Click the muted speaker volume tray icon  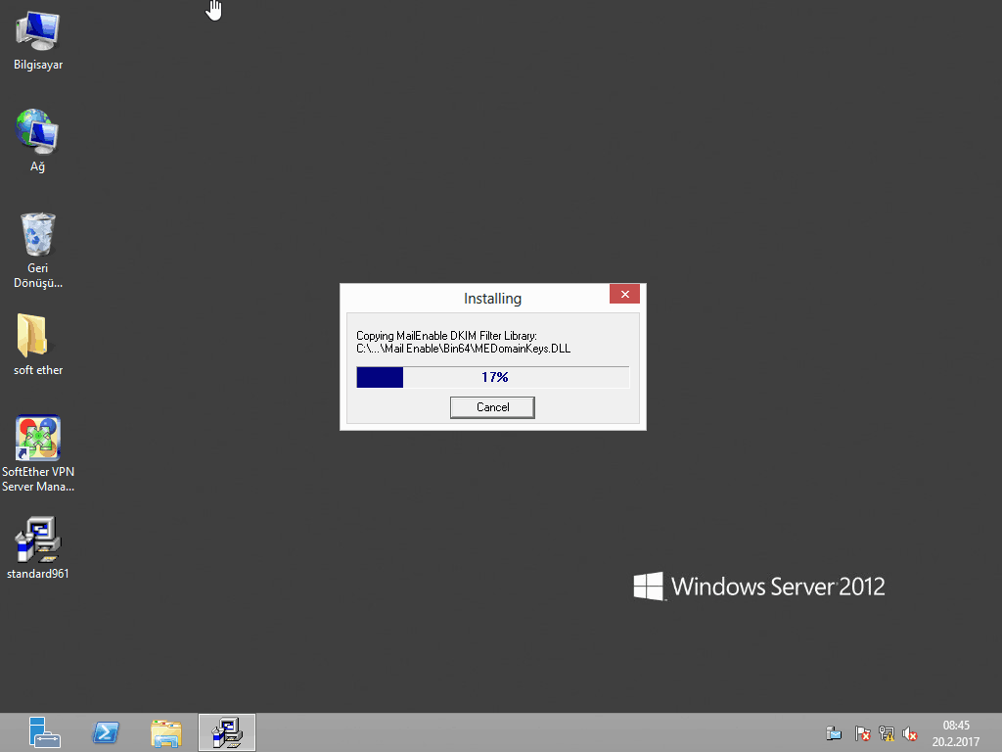coord(911,732)
